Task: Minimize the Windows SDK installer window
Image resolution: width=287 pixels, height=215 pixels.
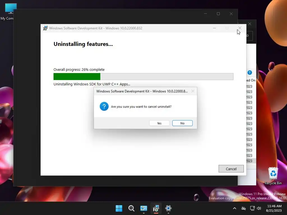Action: 214,28
